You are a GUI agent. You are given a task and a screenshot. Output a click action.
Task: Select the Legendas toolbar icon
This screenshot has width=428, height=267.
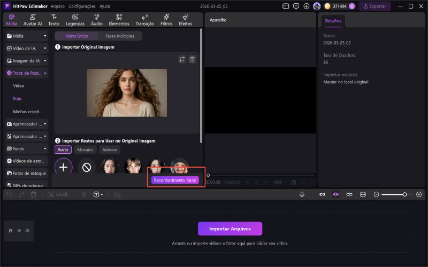(75, 20)
